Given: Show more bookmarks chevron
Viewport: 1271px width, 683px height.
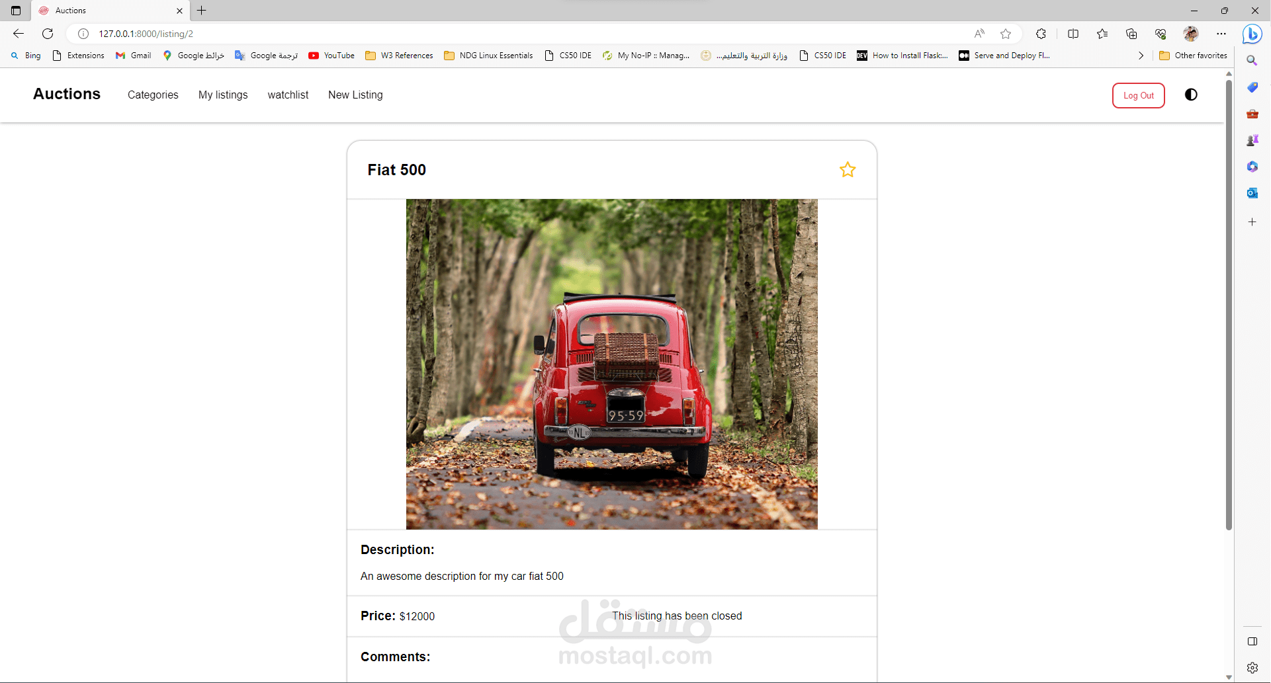Looking at the screenshot, I should pos(1141,56).
